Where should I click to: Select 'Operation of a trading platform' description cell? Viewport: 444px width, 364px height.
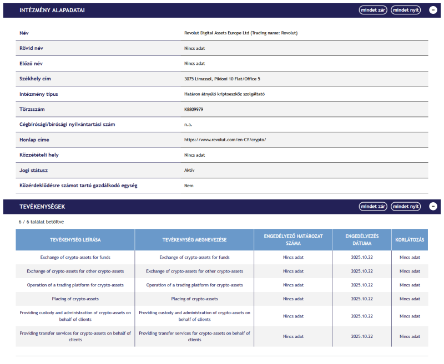pyautogui.click(x=75, y=285)
